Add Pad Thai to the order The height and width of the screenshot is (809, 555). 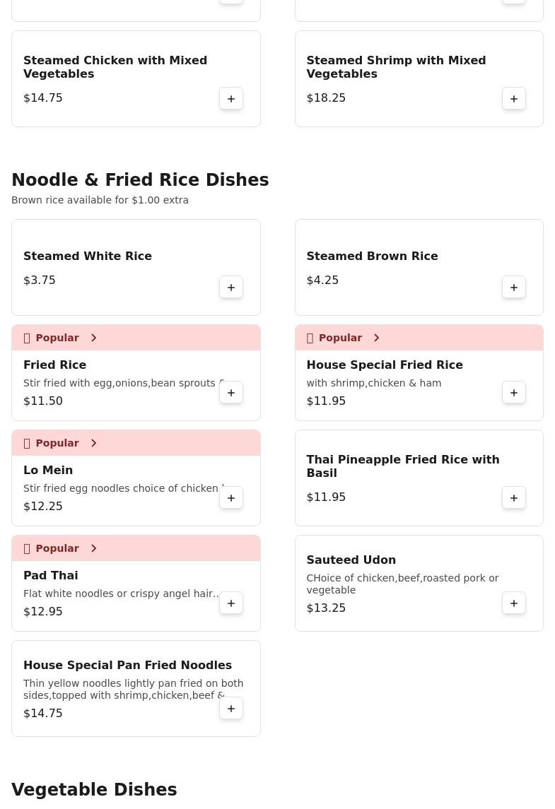click(230, 603)
